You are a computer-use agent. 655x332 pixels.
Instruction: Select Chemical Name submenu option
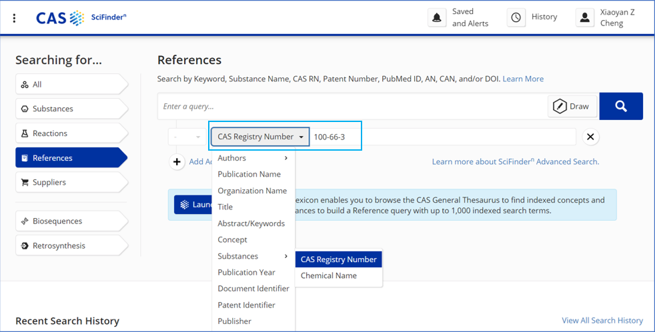(x=339, y=275)
